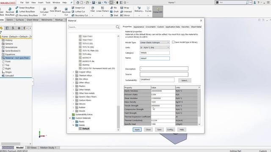This screenshot has height=152, width=271.
Task: Click the Save icon in title toolbar
Action: (94, 3)
